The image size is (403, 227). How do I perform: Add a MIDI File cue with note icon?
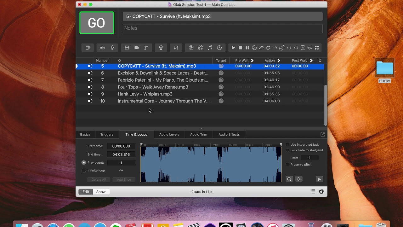click(210, 48)
